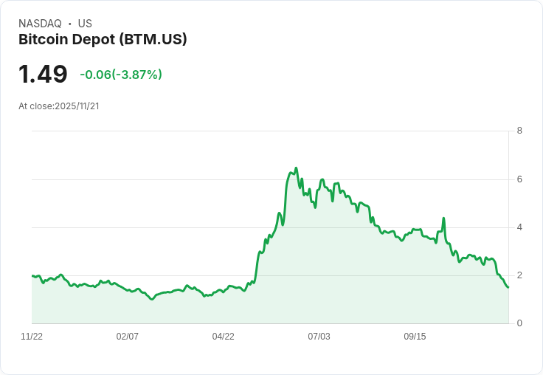Click the 02/07 x-axis date label
This screenshot has width=543, height=375.
pyautogui.click(x=128, y=337)
